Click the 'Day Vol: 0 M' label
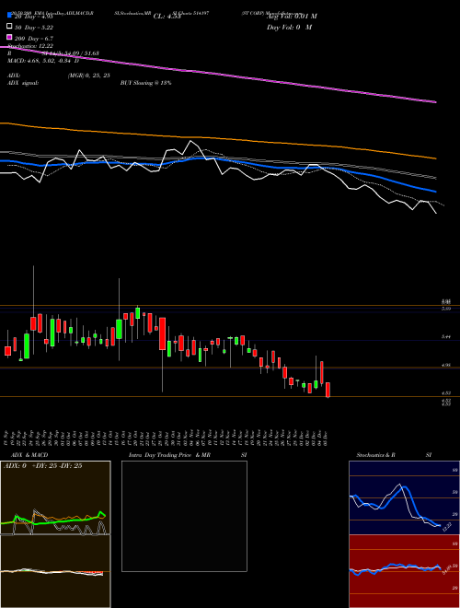Image resolution: width=460 pixels, height=608 pixels. [289, 28]
